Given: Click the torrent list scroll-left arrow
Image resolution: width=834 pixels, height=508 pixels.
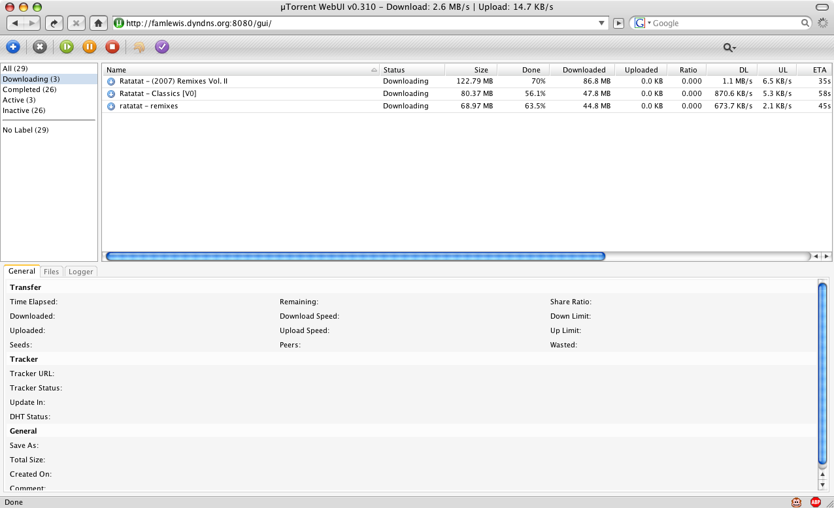Looking at the screenshot, I should [x=815, y=257].
